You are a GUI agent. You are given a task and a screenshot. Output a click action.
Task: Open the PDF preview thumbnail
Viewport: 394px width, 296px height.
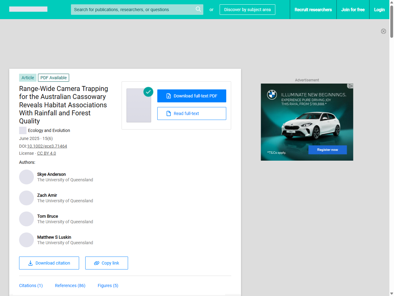[x=139, y=105]
